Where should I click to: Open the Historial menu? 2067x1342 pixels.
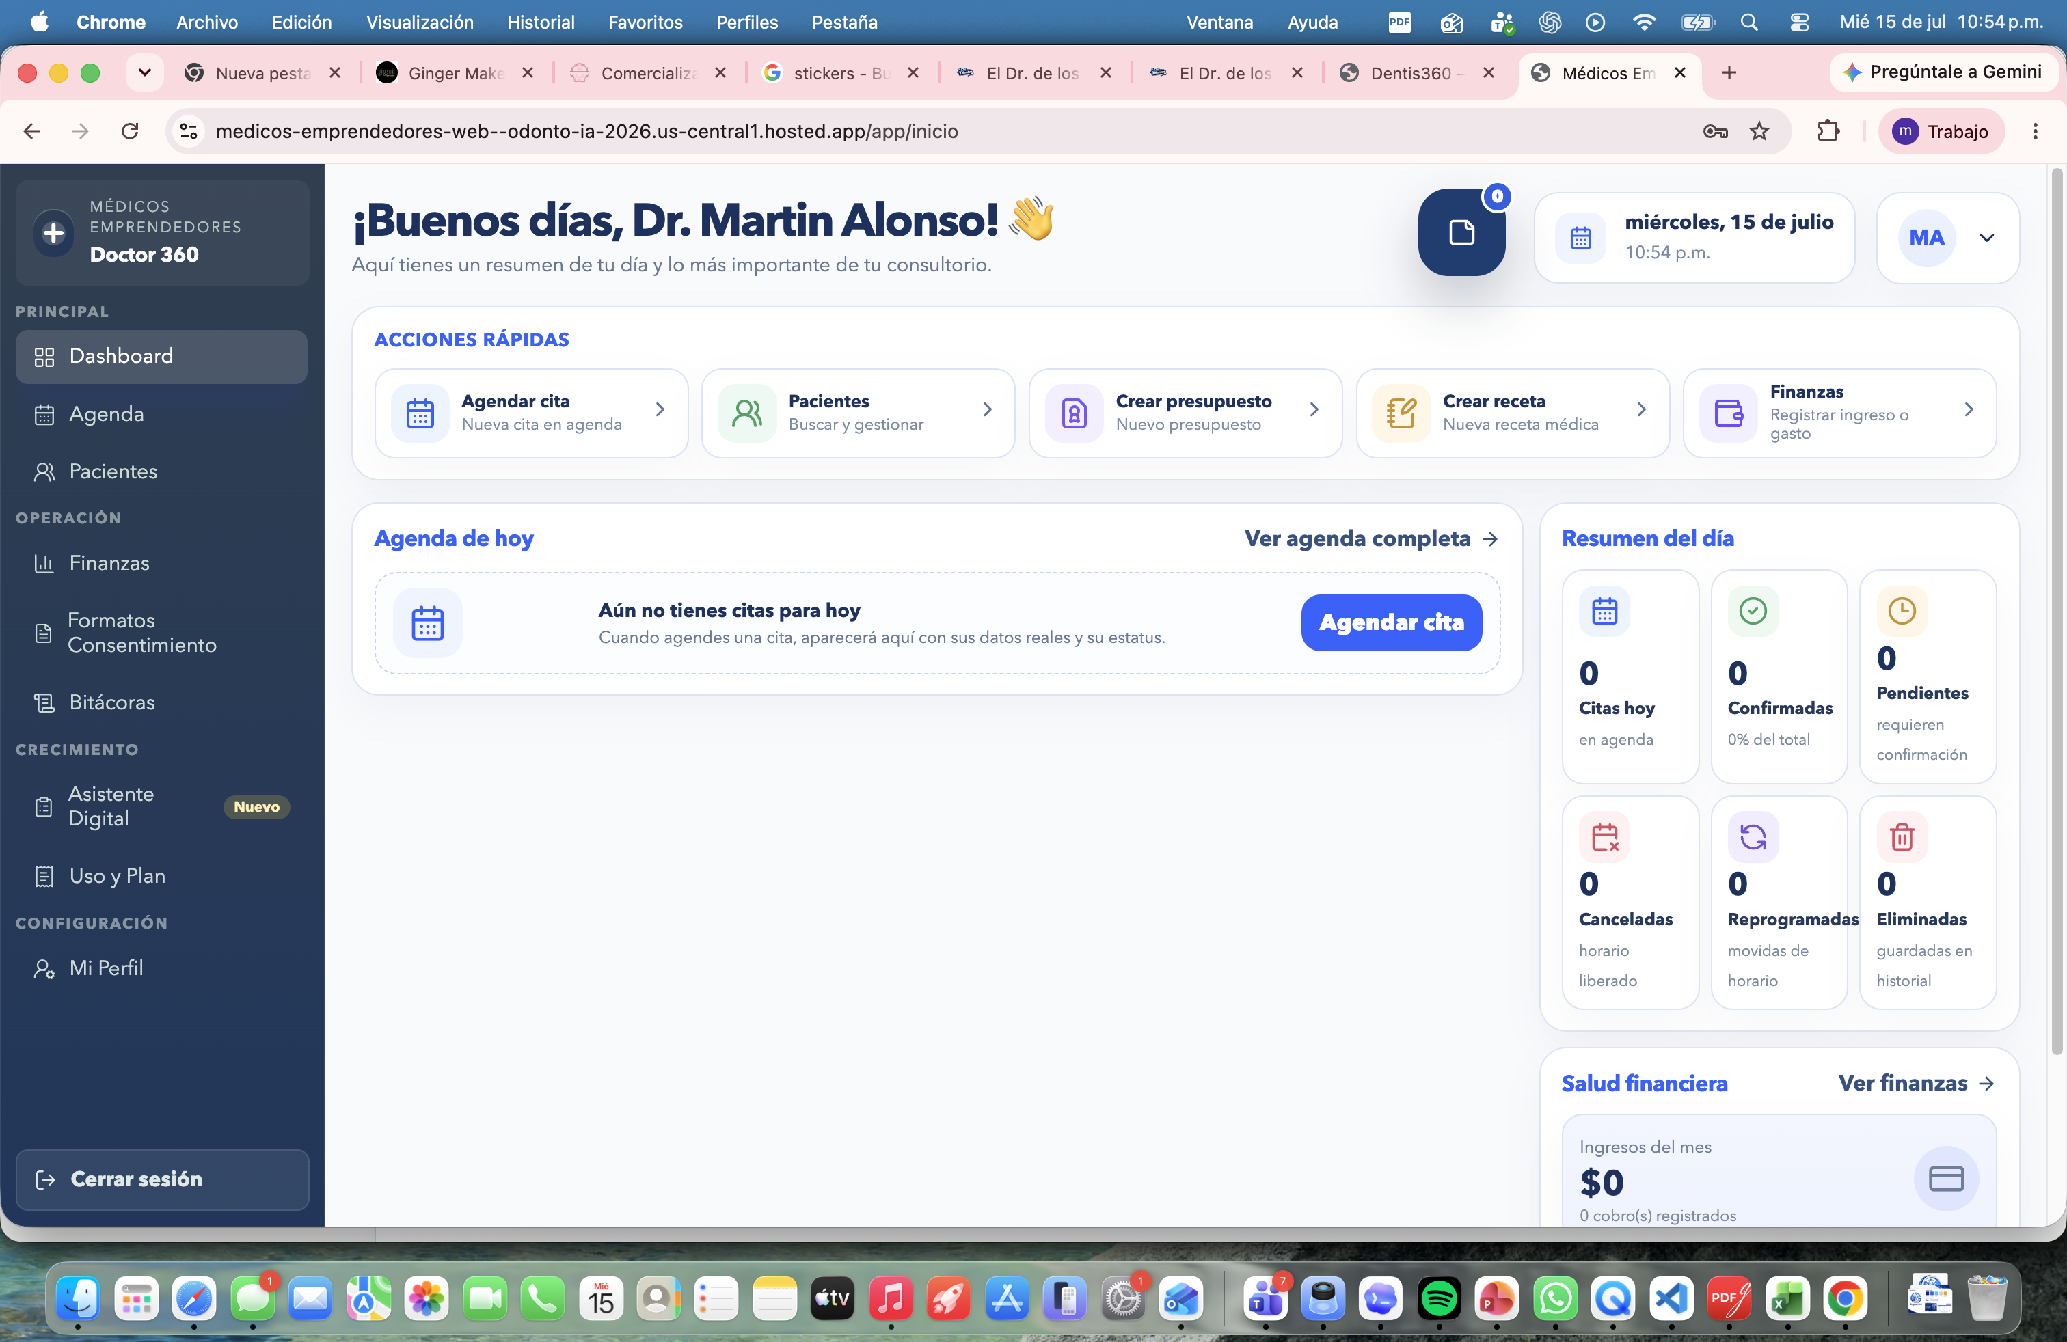tap(540, 23)
